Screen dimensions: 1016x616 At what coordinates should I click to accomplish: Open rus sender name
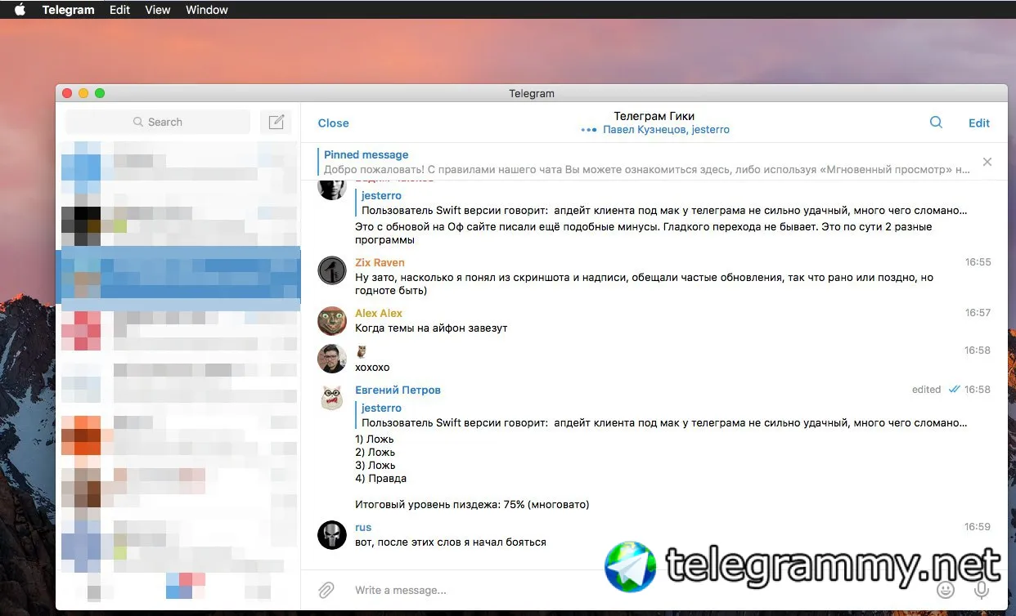[363, 527]
